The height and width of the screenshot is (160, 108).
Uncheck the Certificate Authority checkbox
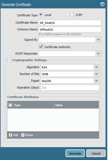tap(41, 46)
